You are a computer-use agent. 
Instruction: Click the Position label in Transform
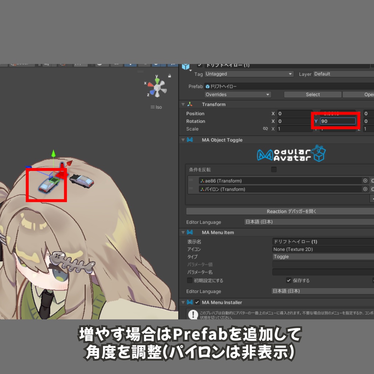(x=195, y=114)
